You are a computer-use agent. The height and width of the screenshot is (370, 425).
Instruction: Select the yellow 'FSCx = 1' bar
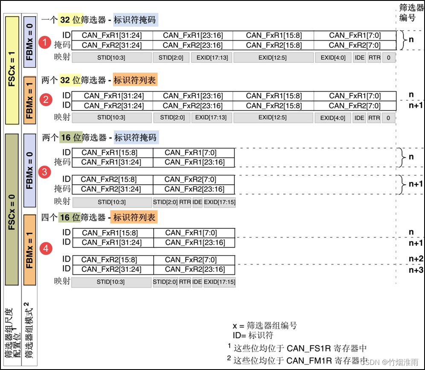click(x=12, y=70)
